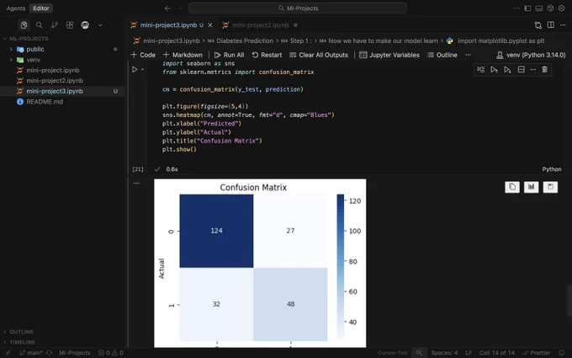This screenshot has height=358, width=572.
Task: Add a new Markdown cell
Action: (x=183, y=55)
